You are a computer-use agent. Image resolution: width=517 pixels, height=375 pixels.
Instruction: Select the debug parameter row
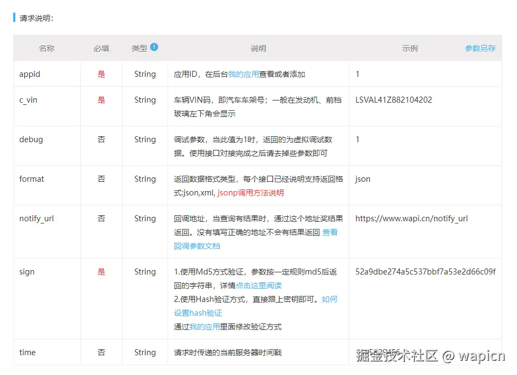[31, 139]
